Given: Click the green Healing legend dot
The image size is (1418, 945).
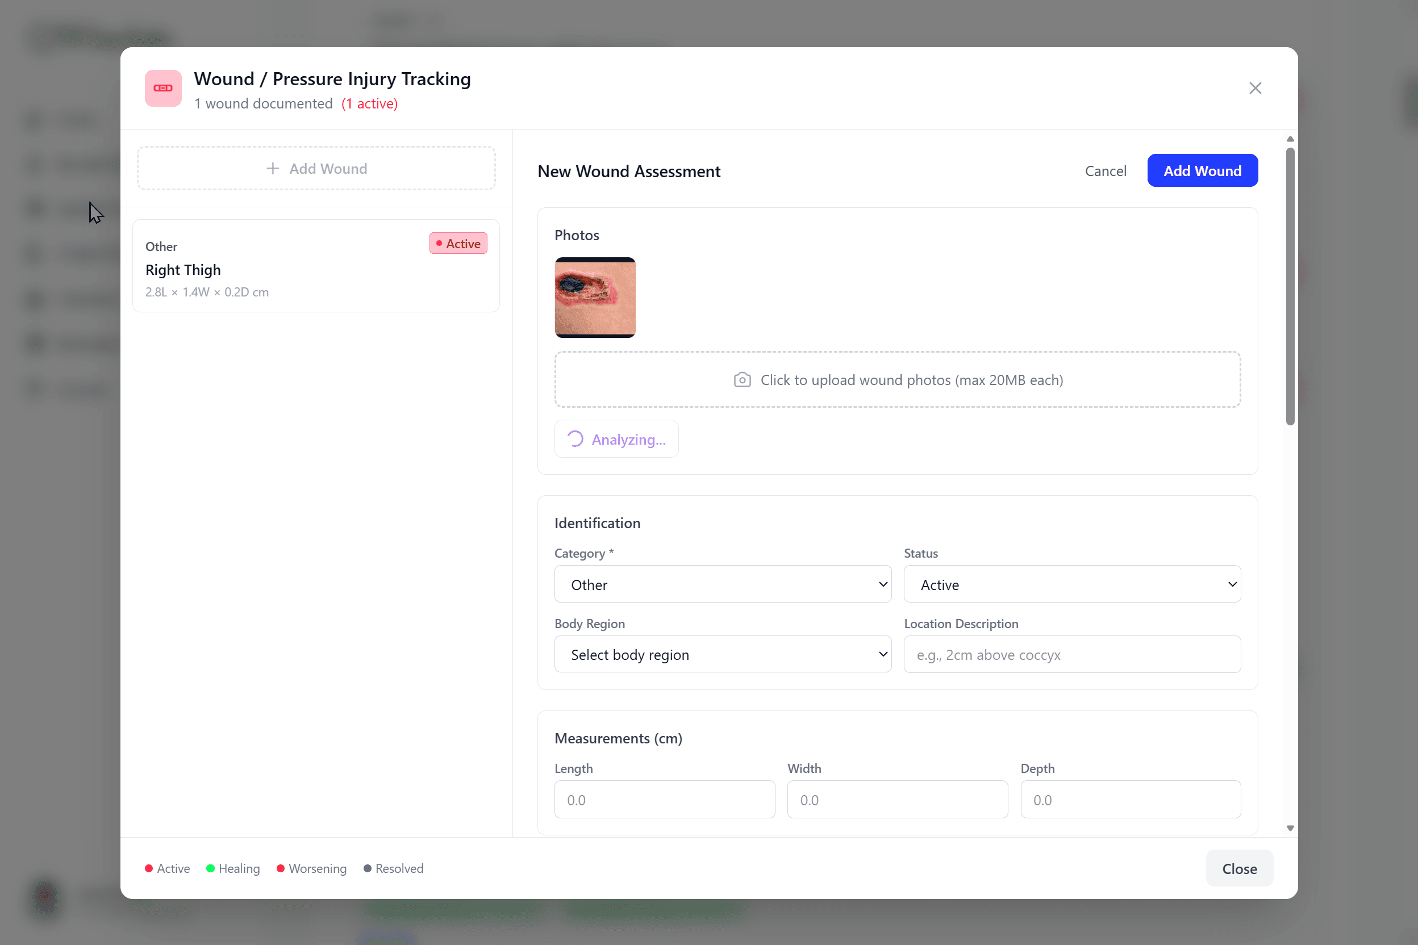Looking at the screenshot, I should [211, 868].
